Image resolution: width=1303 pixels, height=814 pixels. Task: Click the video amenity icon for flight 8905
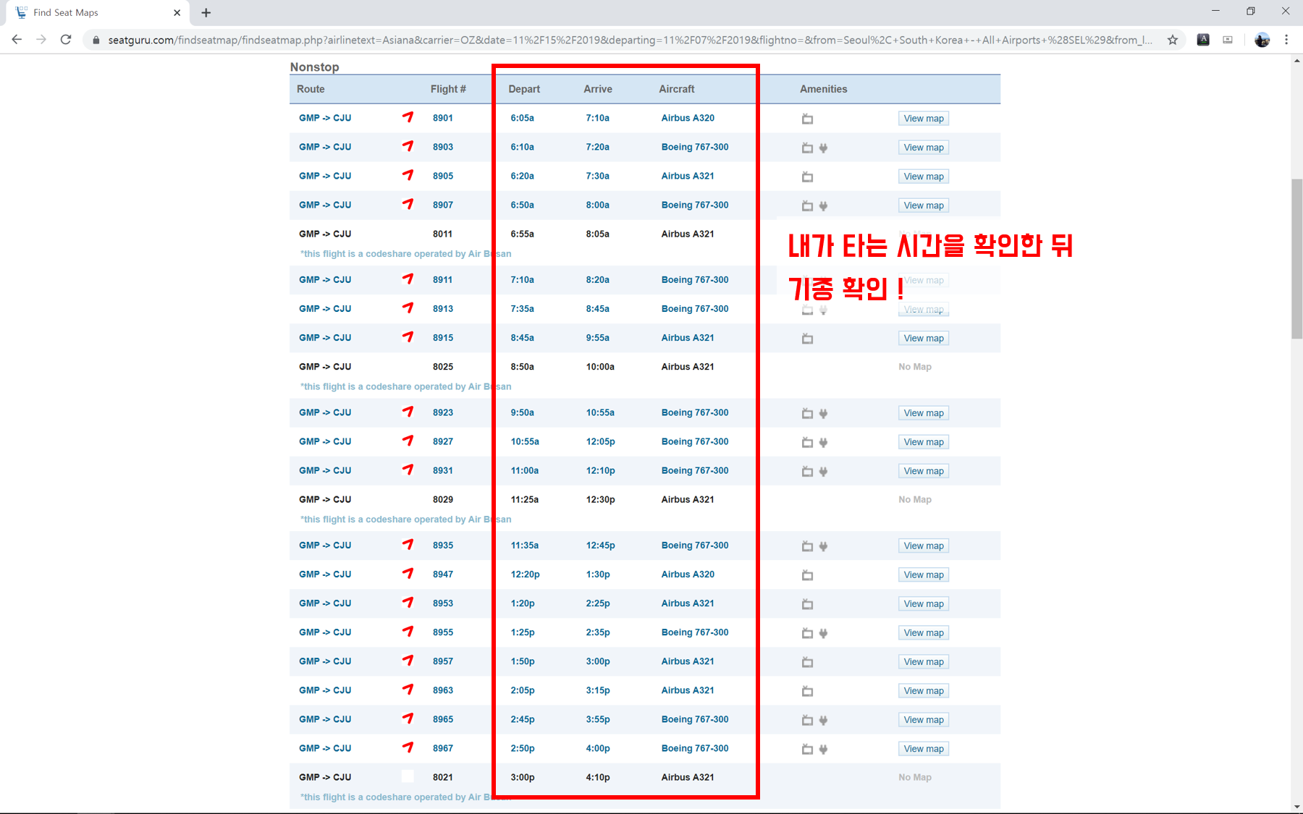point(807,177)
